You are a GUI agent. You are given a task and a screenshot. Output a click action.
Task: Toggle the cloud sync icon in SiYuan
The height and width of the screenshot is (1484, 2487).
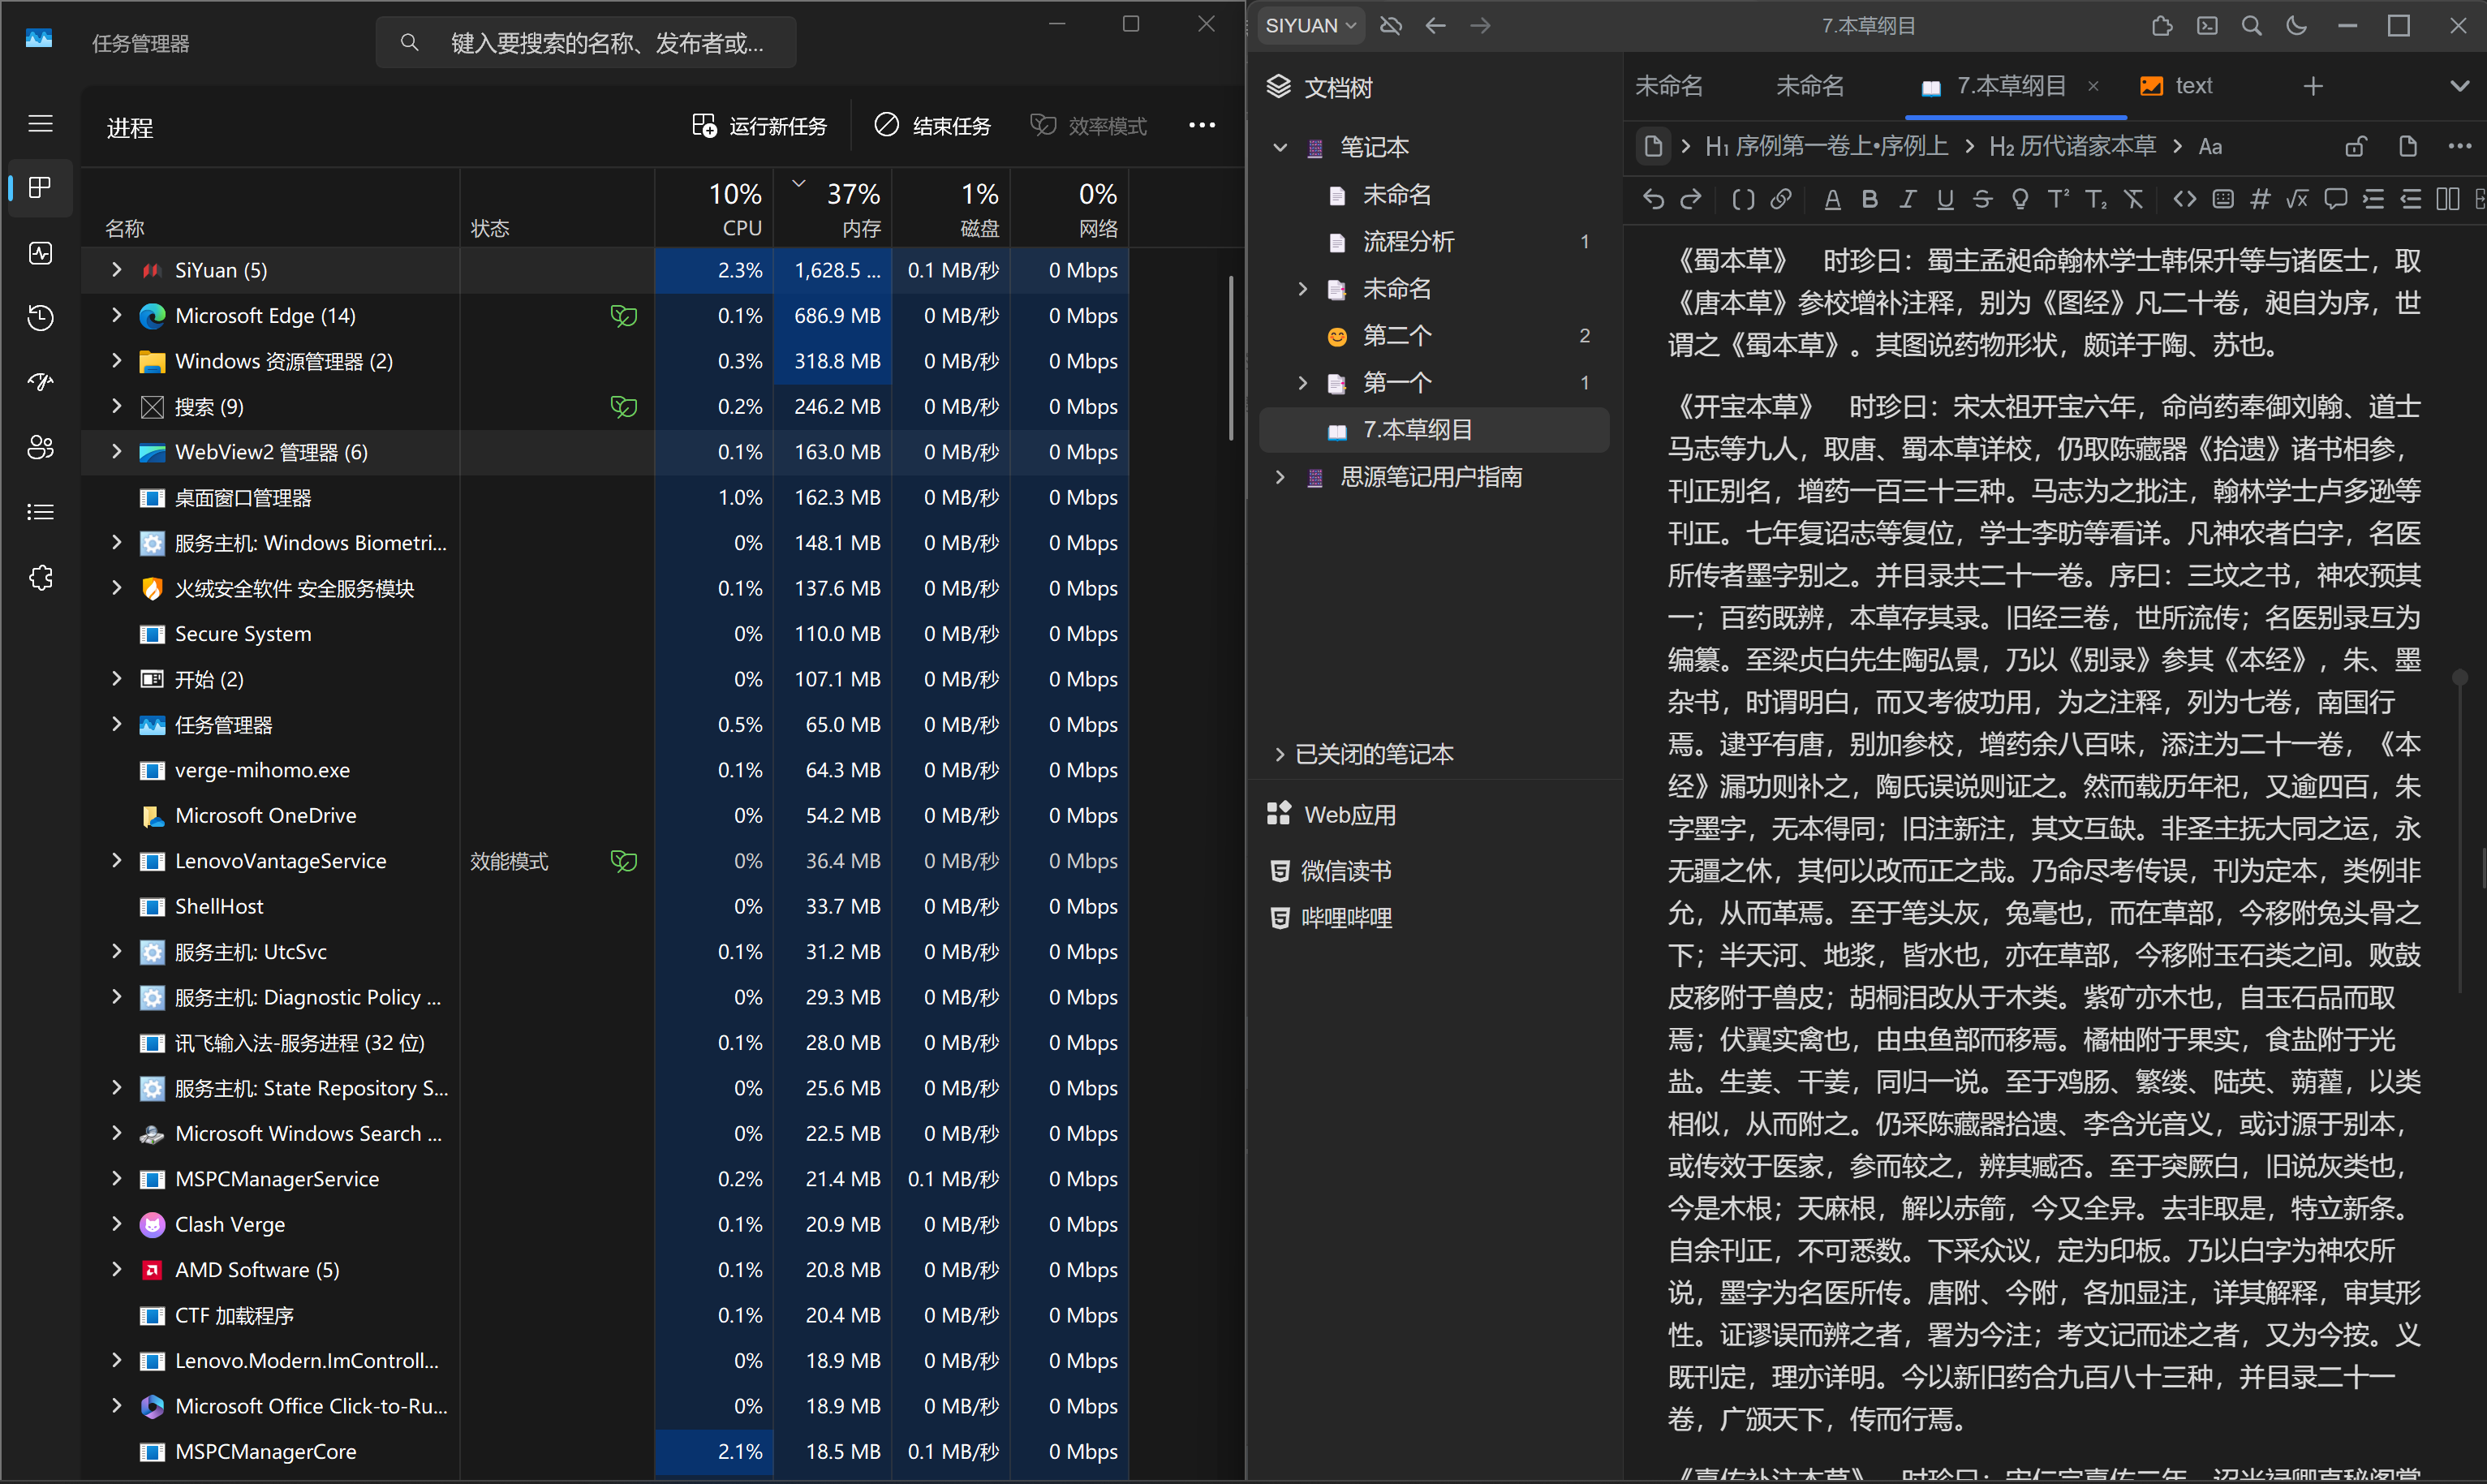[x=1390, y=26]
